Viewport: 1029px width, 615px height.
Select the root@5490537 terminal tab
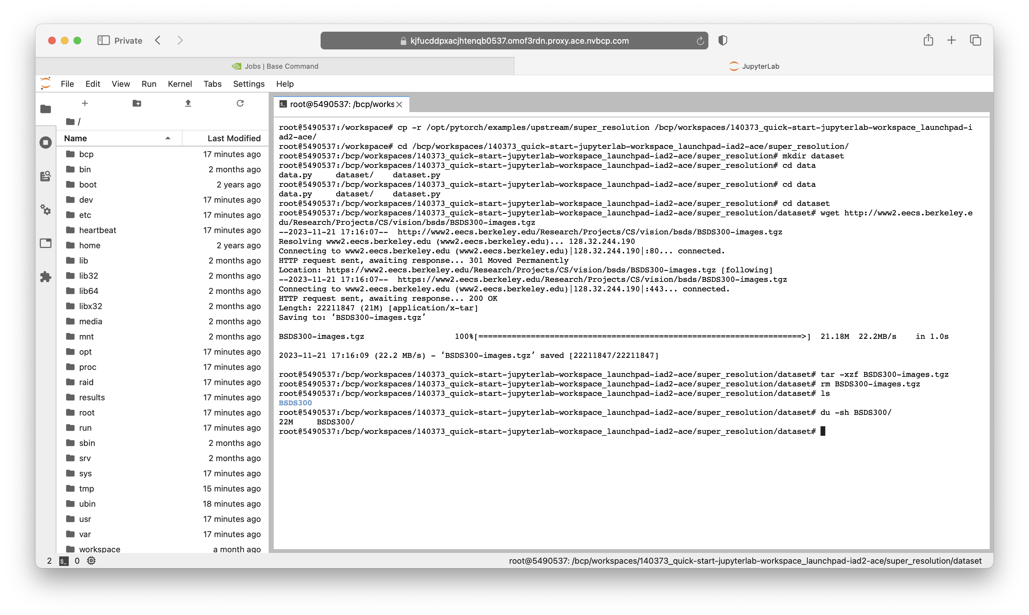(x=342, y=104)
